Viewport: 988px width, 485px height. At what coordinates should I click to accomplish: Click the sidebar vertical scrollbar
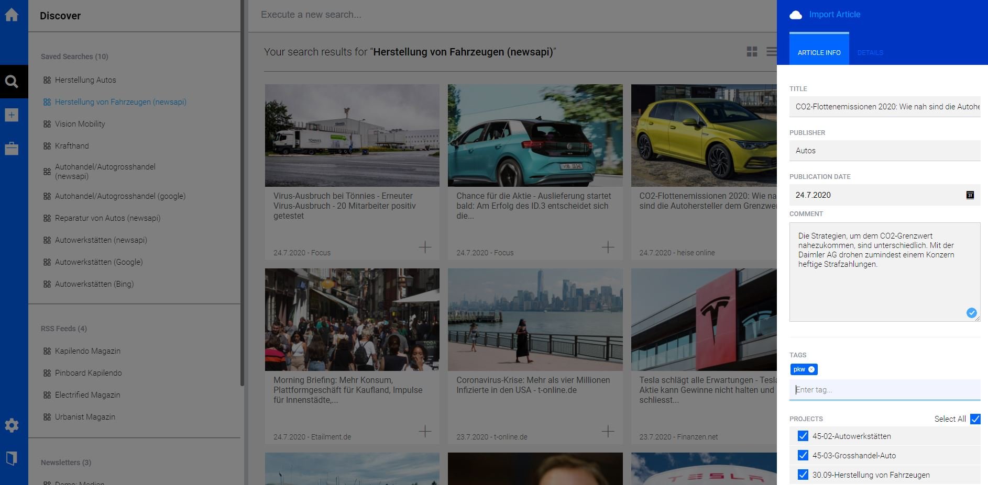pyautogui.click(x=242, y=193)
